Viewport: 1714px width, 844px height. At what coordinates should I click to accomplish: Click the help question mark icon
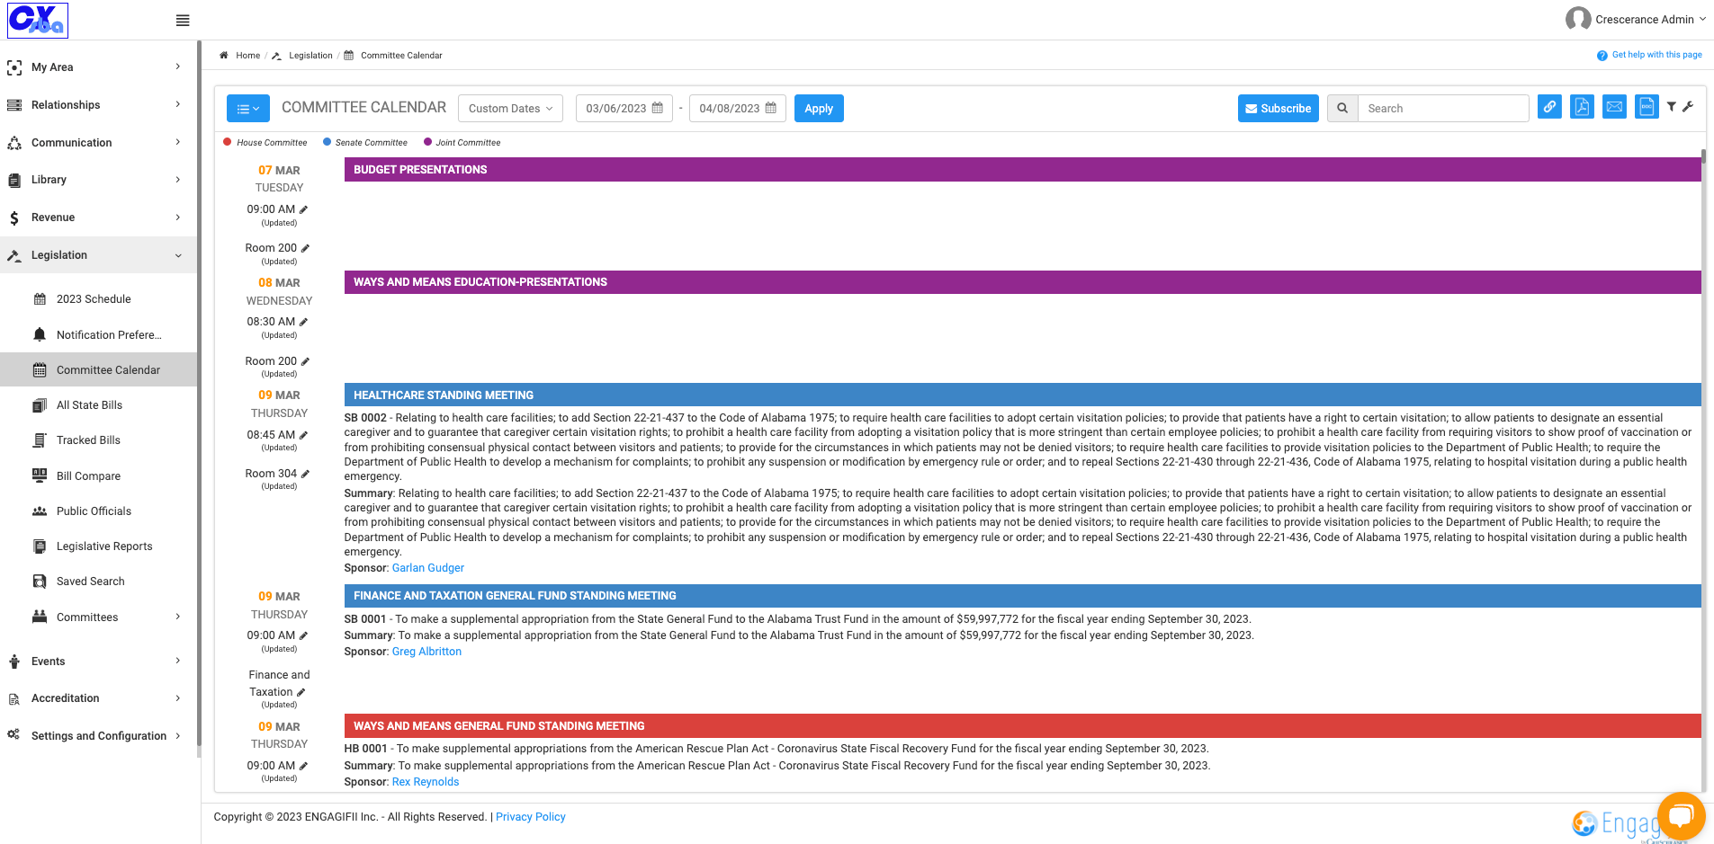coord(1602,56)
